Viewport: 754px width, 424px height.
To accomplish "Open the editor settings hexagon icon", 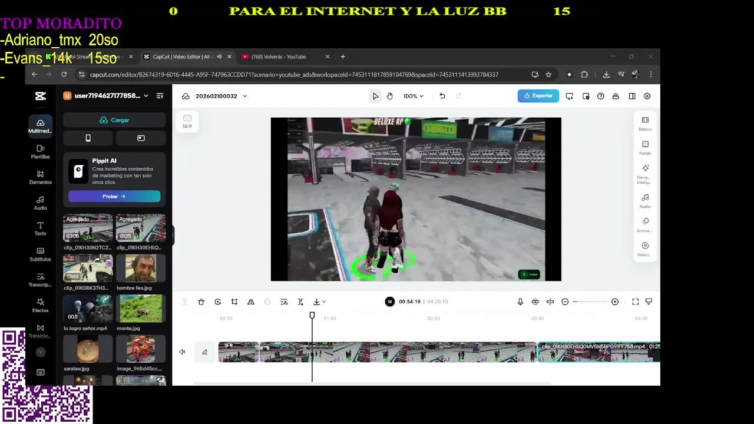I will coord(647,96).
